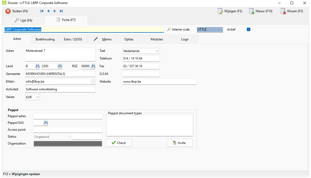311x178 pixels.
Task: Open RSZ lookup binoculars beside 00000
Action: click(93, 66)
